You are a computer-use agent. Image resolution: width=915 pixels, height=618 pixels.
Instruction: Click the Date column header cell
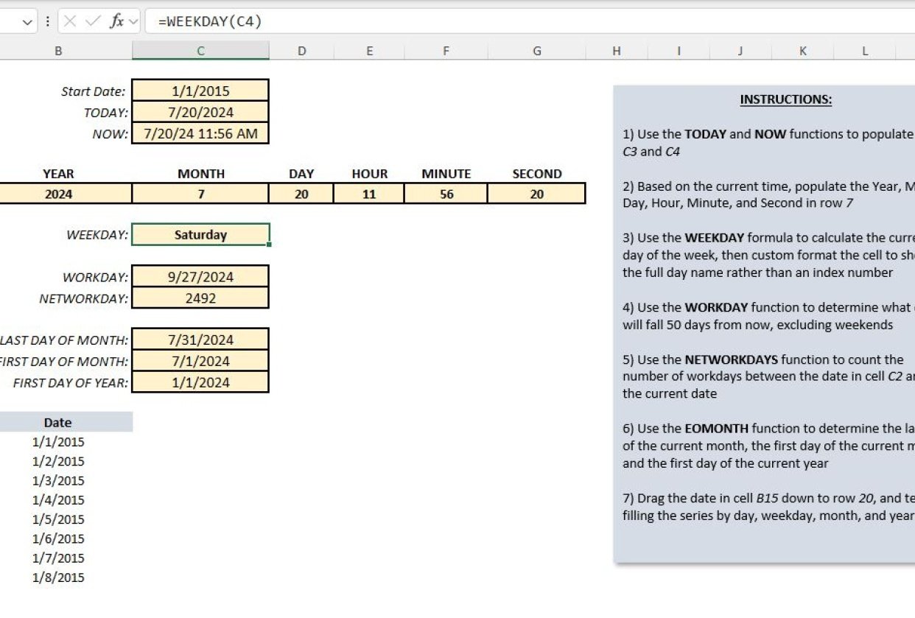58,422
